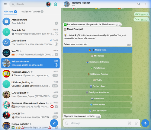Click the profile avatar in search bar
151x130 pixels.
click(48, 4)
